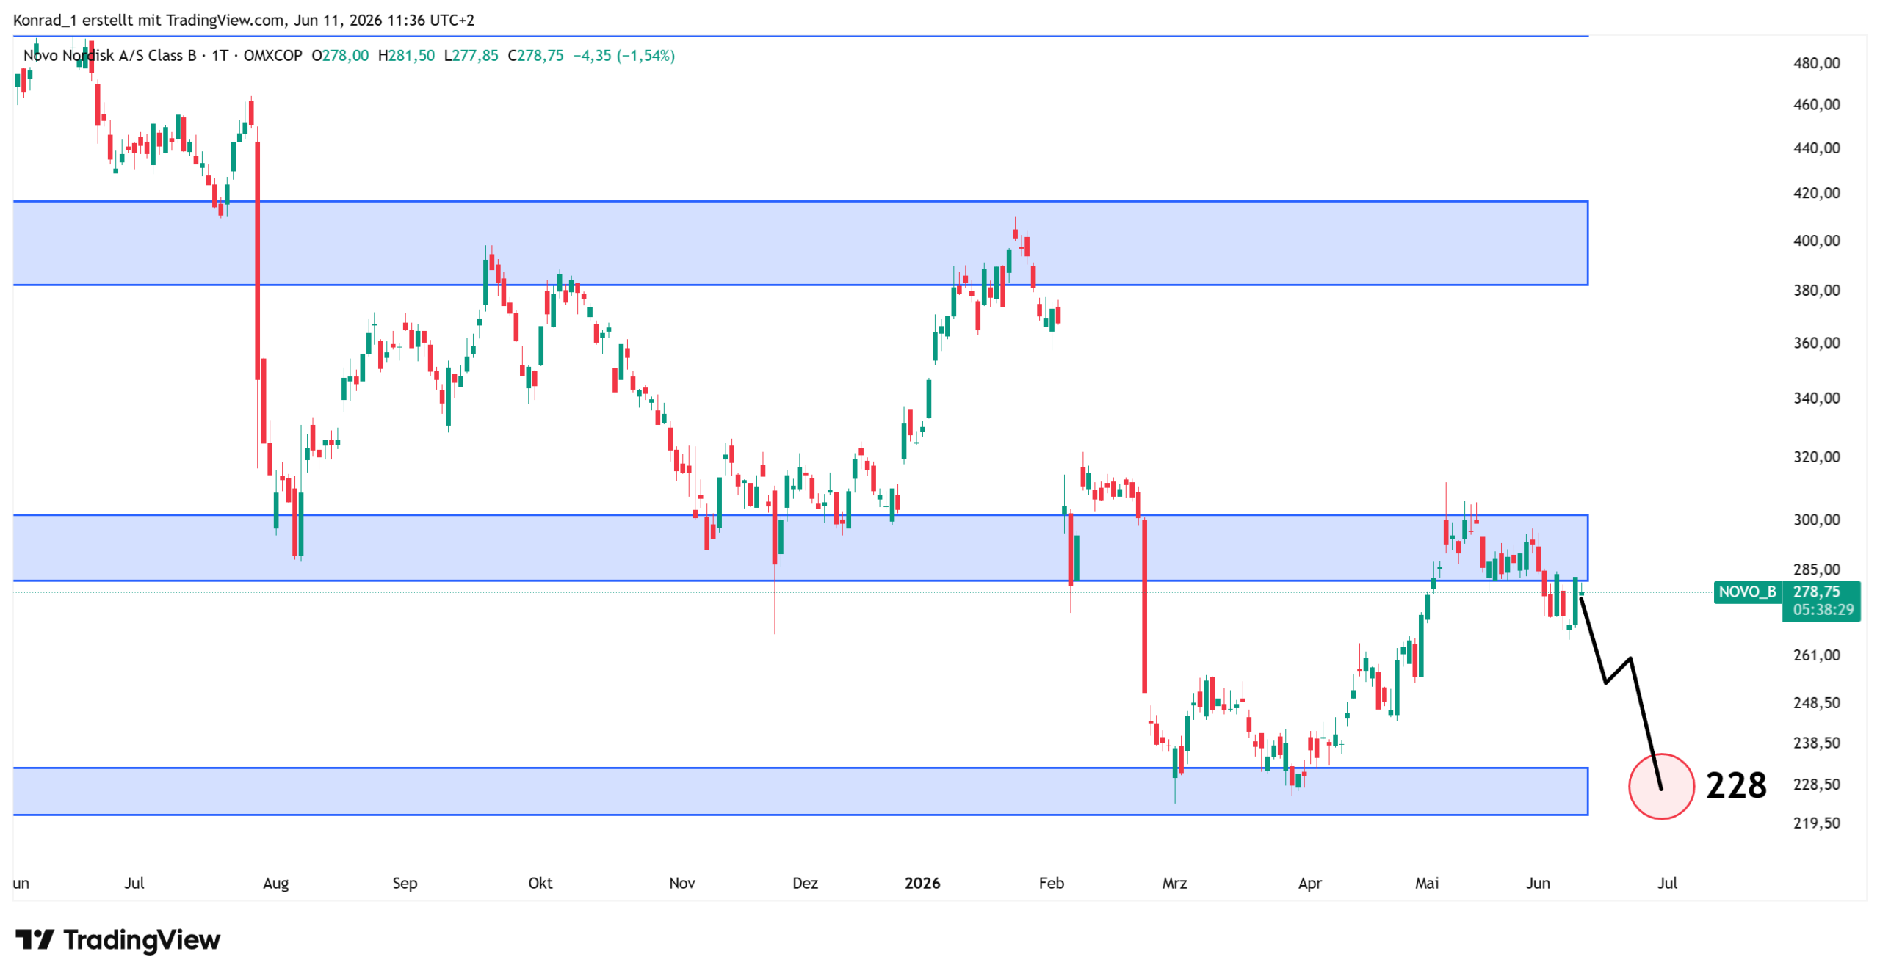Click the Aug label on the time axis
Viewport: 1880px width, 979px height.
coord(276,883)
